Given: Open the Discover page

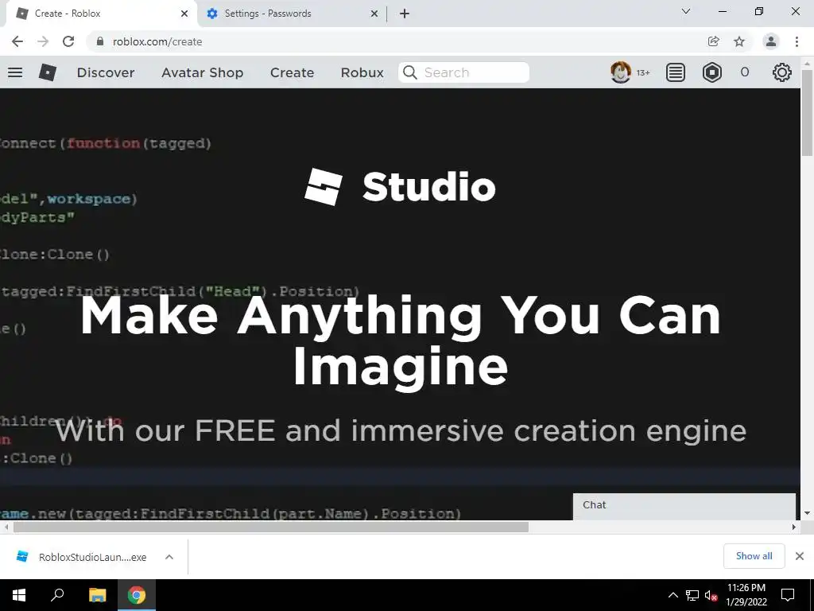Looking at the screenshot, I should (x=106, y=72).
